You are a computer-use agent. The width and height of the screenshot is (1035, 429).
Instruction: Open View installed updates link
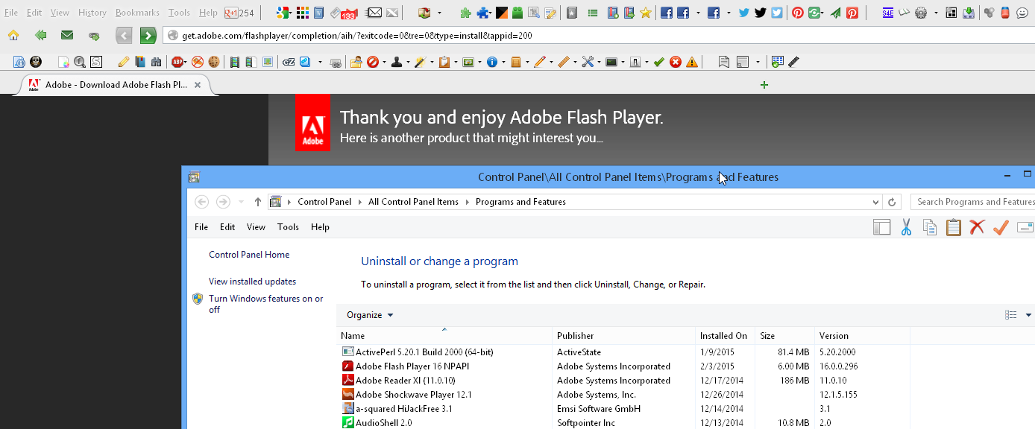tap(252, 282)
